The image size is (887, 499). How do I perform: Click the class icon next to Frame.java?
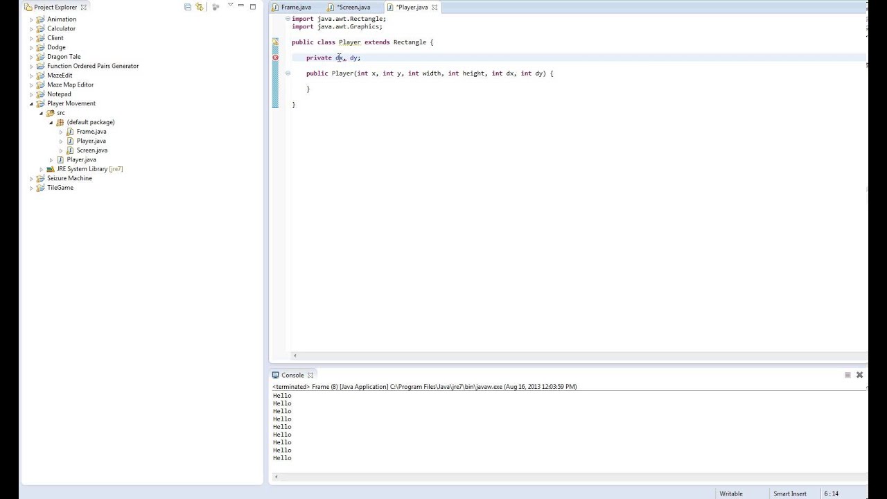click(70, 131)
